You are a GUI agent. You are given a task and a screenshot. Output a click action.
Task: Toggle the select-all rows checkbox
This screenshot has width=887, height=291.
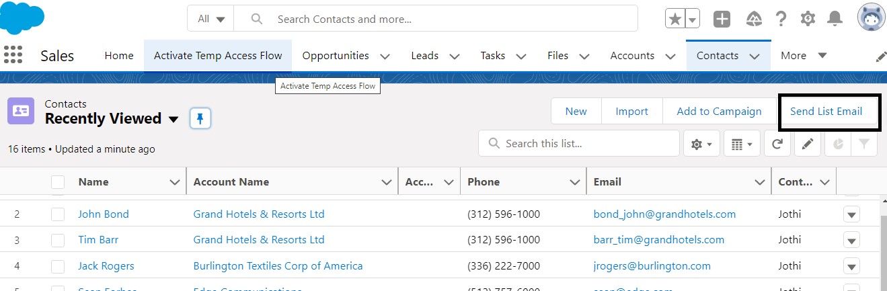[58, 182]
